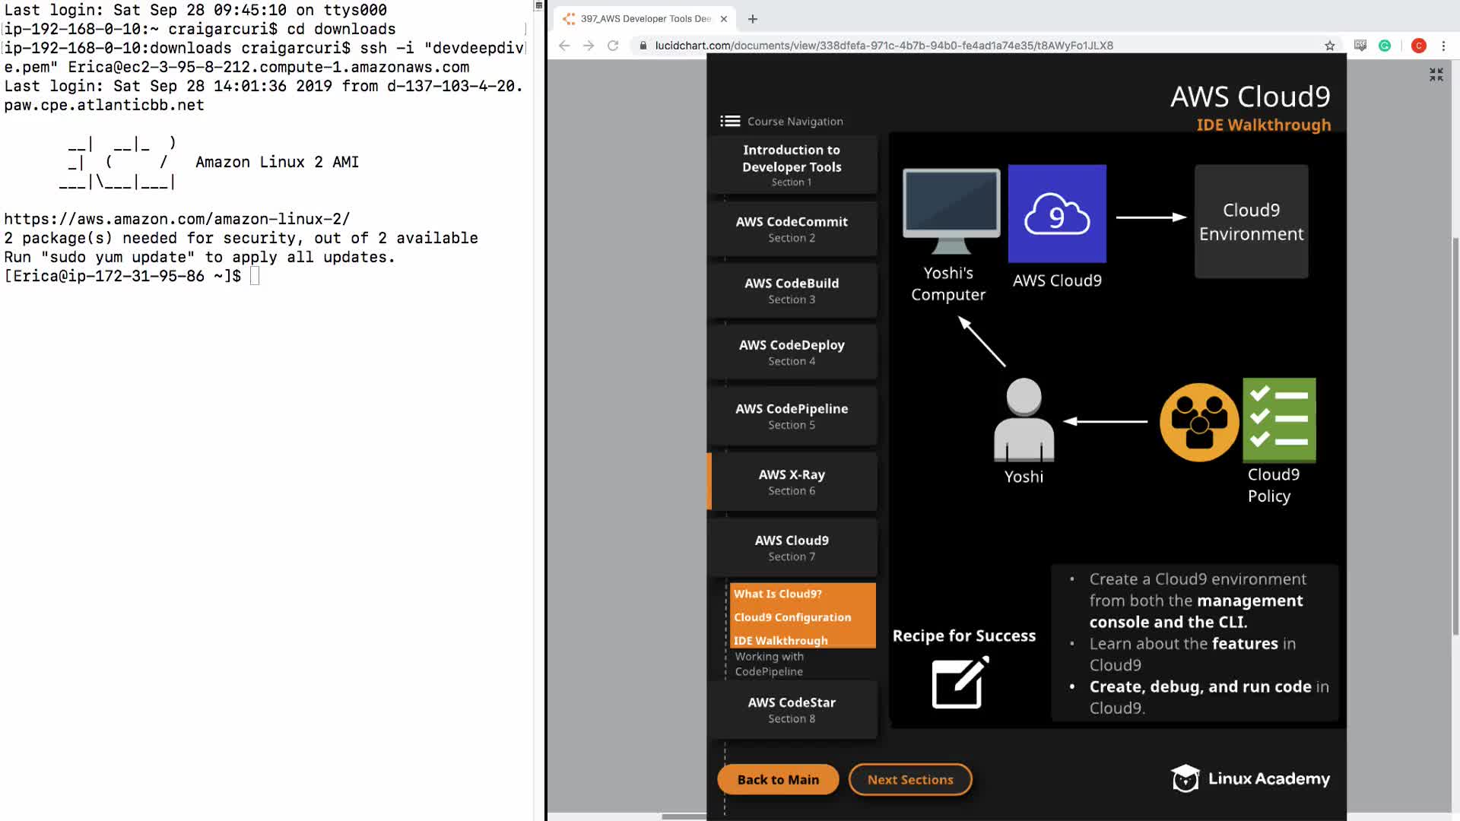The image size is (1460, 821).
Task: Click the AWS Cloud9 cloud logo icon
Action: [x=1057, y=214]
